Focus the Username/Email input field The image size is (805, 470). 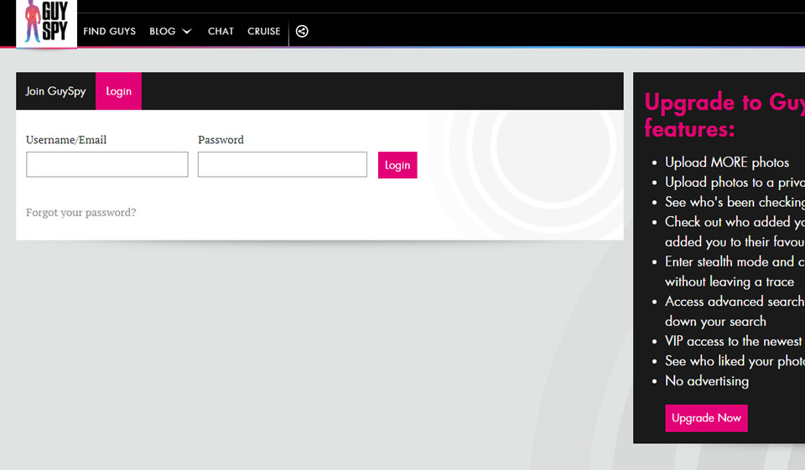click(106, 164)
